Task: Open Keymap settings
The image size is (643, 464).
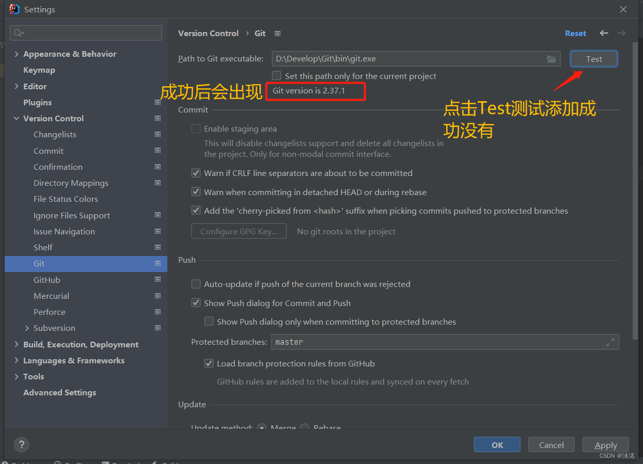Action: click(39, 70)
